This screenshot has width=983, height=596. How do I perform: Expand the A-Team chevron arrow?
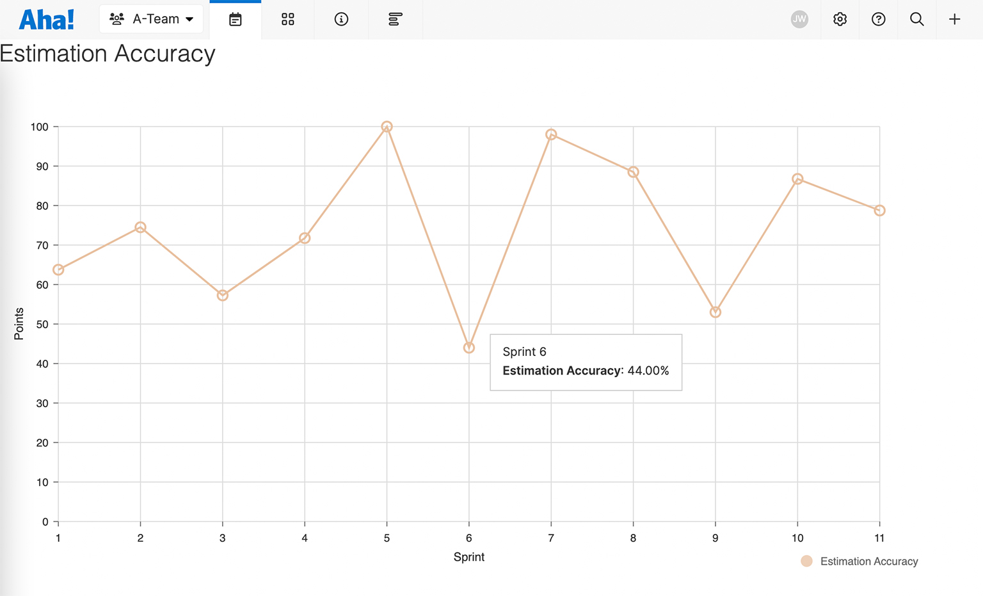coord(189,19)
